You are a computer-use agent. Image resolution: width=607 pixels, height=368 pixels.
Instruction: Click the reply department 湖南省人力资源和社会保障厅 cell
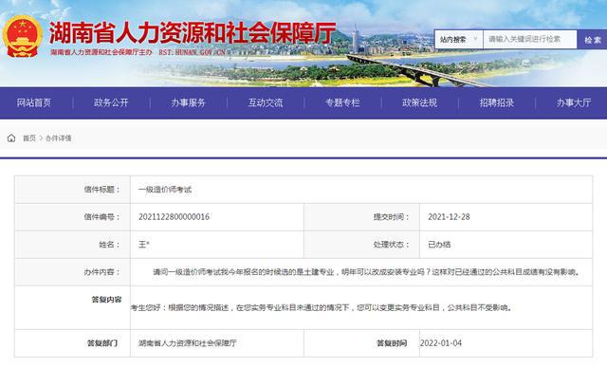pyautogui.click(x=188, y=343)
